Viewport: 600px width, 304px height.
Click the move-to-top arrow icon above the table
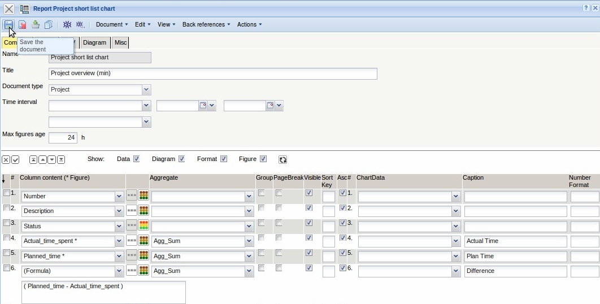(x=33, y=160)
